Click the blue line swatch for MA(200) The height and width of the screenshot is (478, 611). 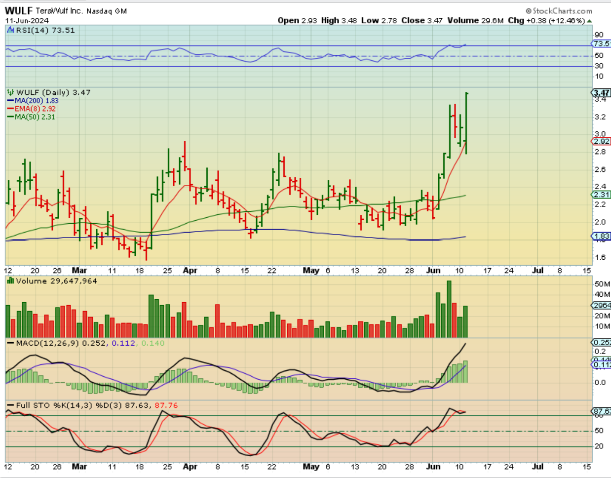click(x=10, y=101)
